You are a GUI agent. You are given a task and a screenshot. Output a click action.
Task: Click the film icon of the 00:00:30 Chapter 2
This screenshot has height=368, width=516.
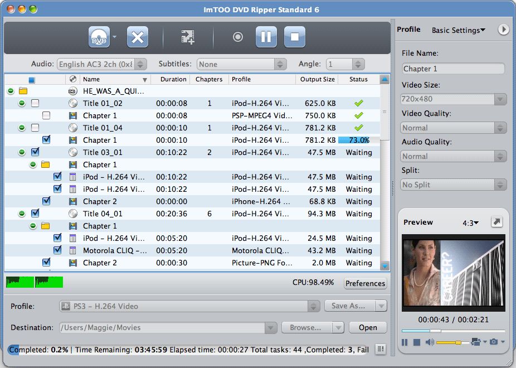[x=73, y=263]
